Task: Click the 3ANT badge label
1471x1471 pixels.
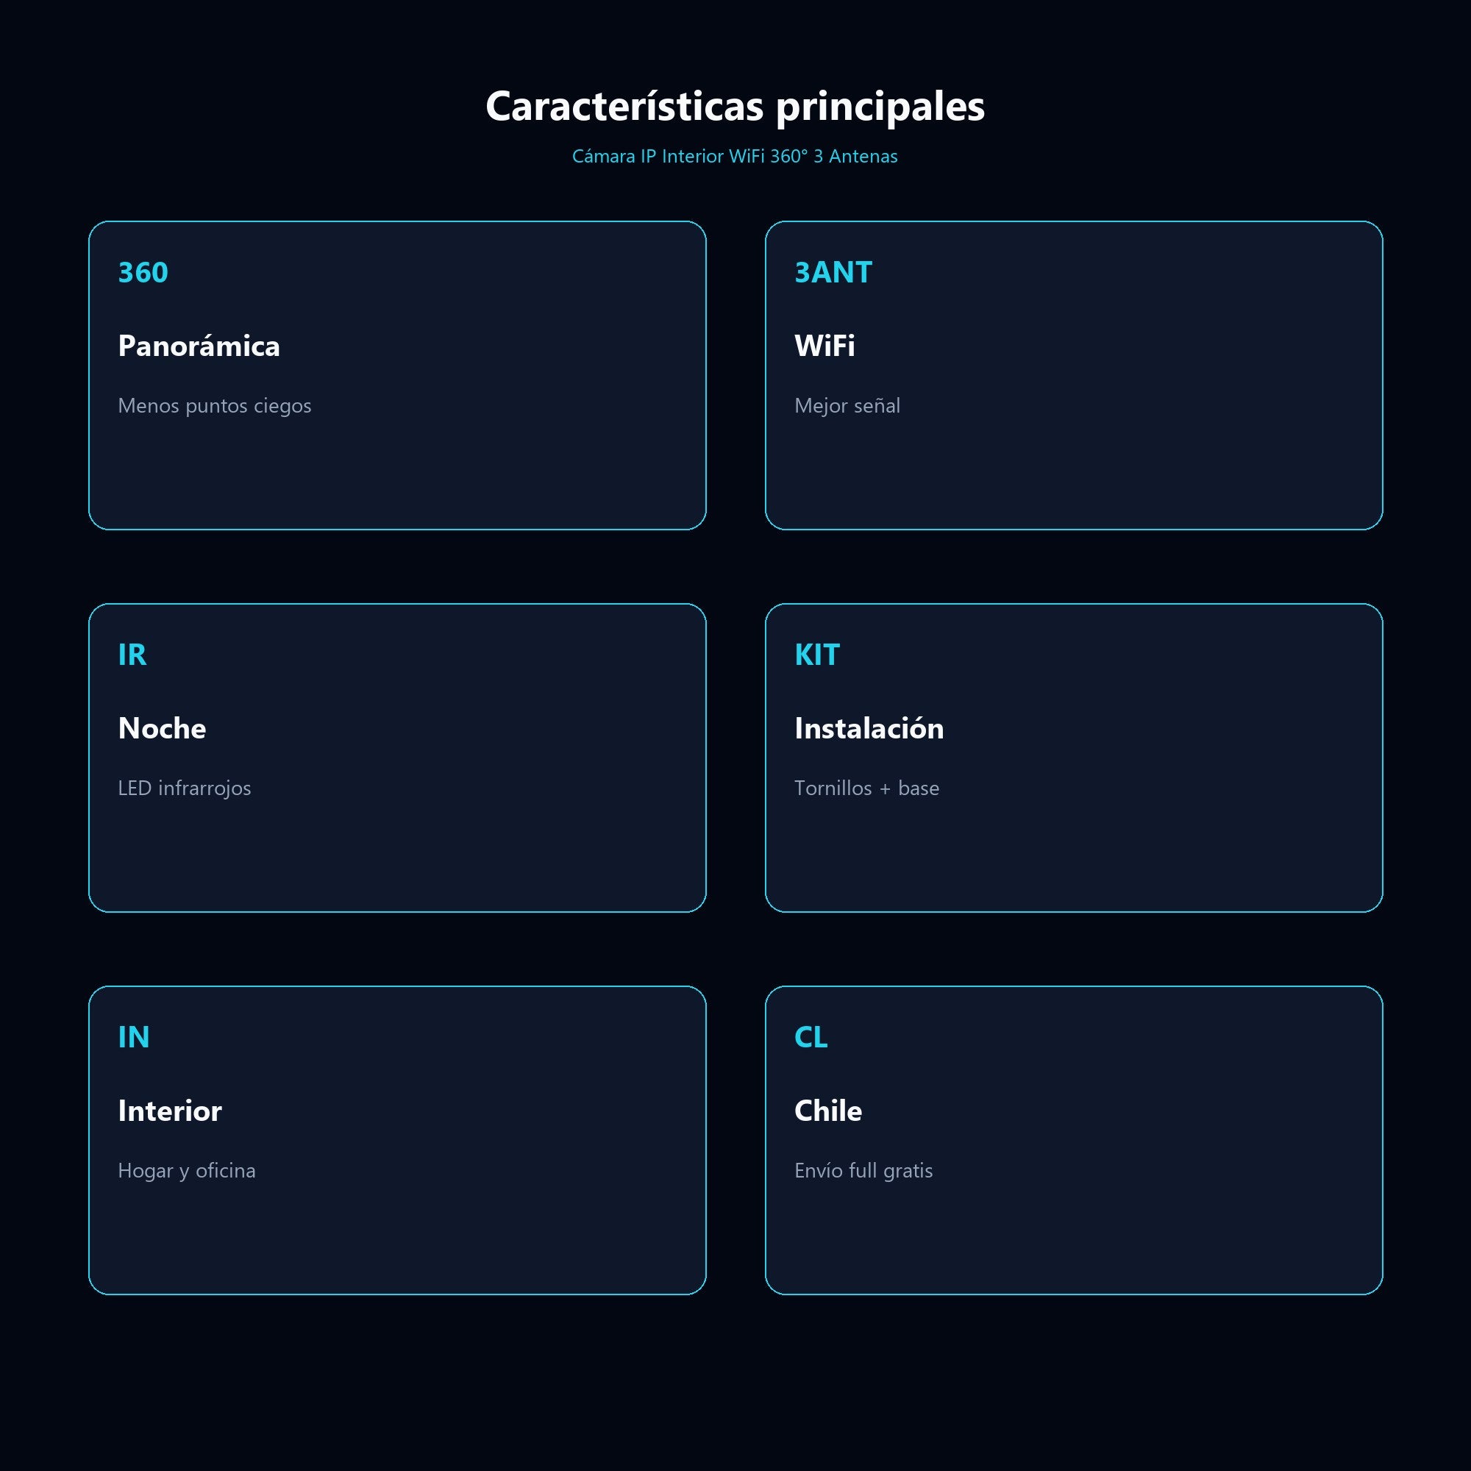Action: tap(833, 273)
